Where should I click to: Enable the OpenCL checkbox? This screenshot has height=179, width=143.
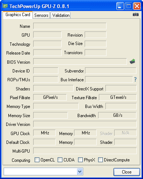[x=37, y=160]
